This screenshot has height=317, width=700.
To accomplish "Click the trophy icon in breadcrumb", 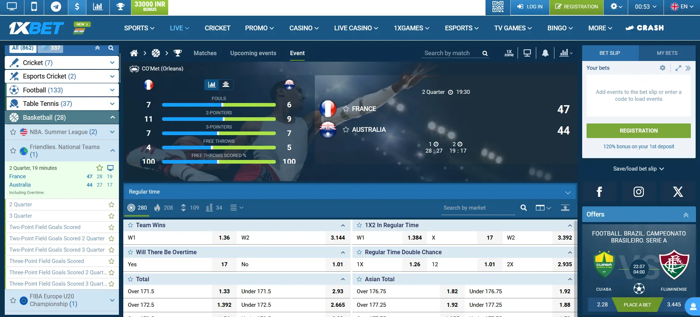I will pos(178,53).
